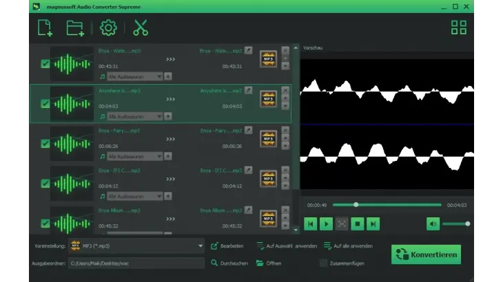Select the scissors cut tool
The width and height of the screenshot is (503, 282).
141,28
